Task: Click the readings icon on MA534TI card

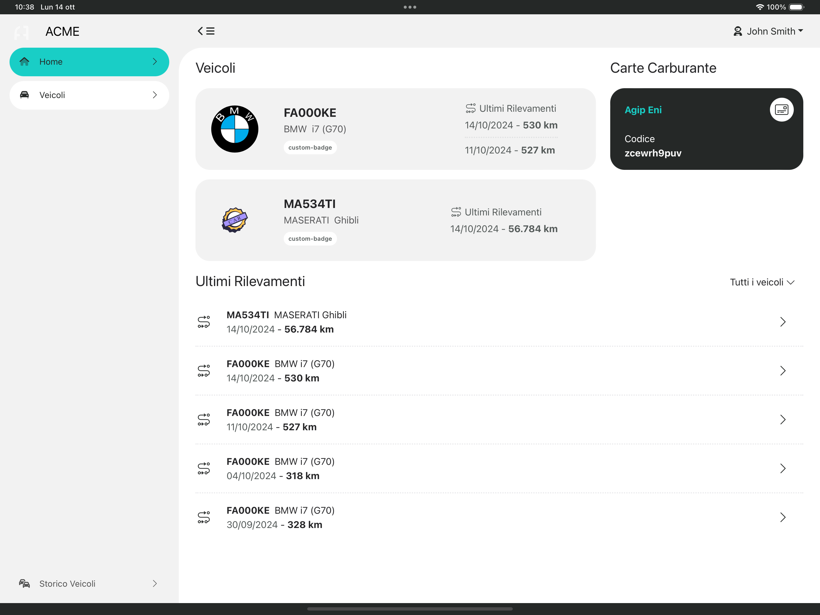Action: coord(456,212)
